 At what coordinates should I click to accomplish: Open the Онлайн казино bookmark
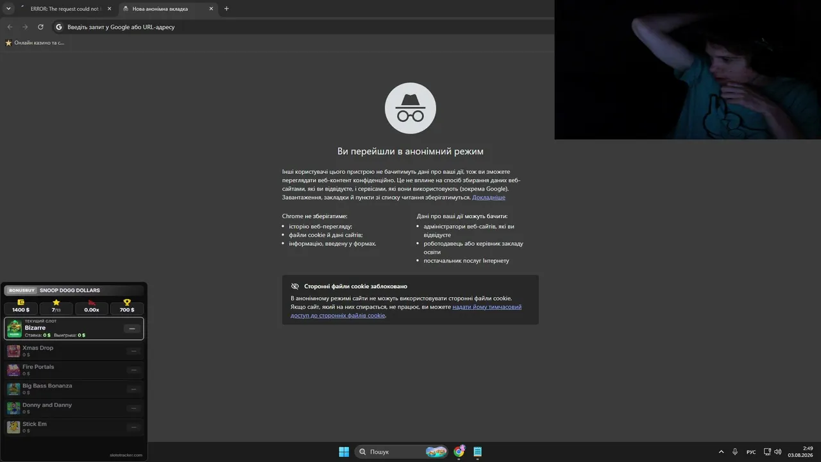pyautogui.click(x=35, y=43)
